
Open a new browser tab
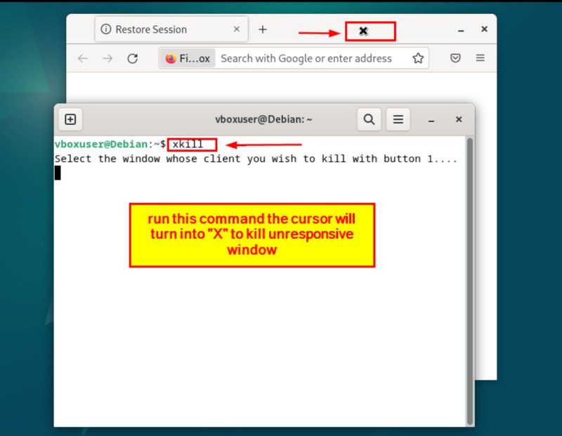tap(263, 29)
